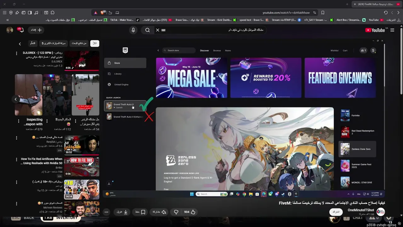The height and width of the screenshot is (227, 403).
Task: Open the browser extensions puzzle icon
Action: (53, 13)
